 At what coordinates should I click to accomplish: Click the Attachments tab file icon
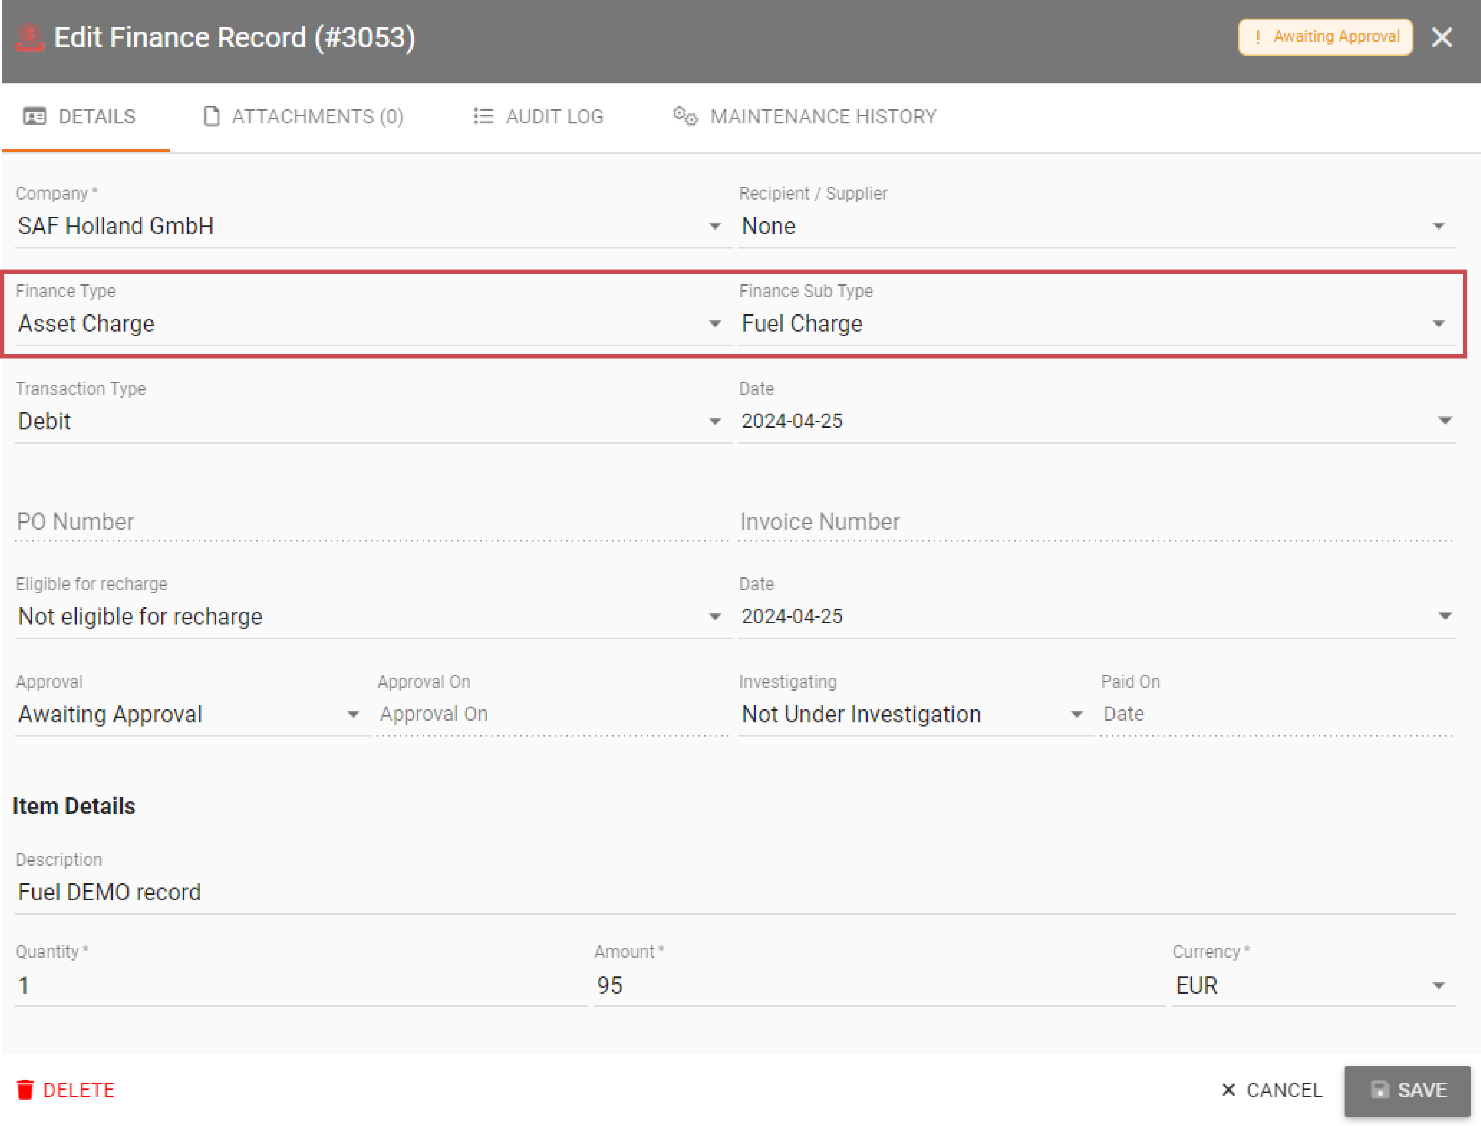(212, 116)
